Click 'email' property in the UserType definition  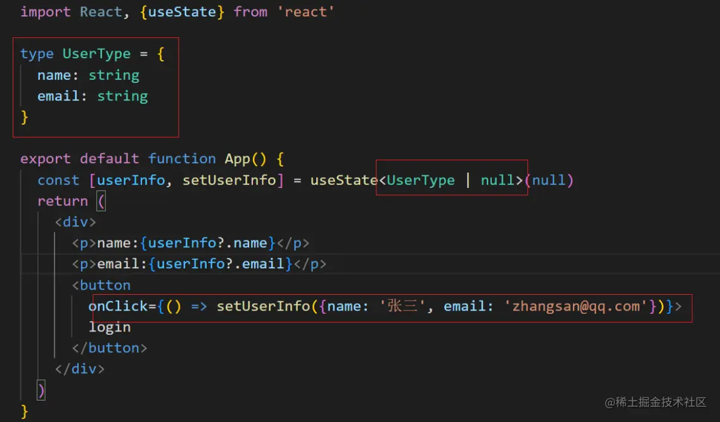click(x=58, y=96)
